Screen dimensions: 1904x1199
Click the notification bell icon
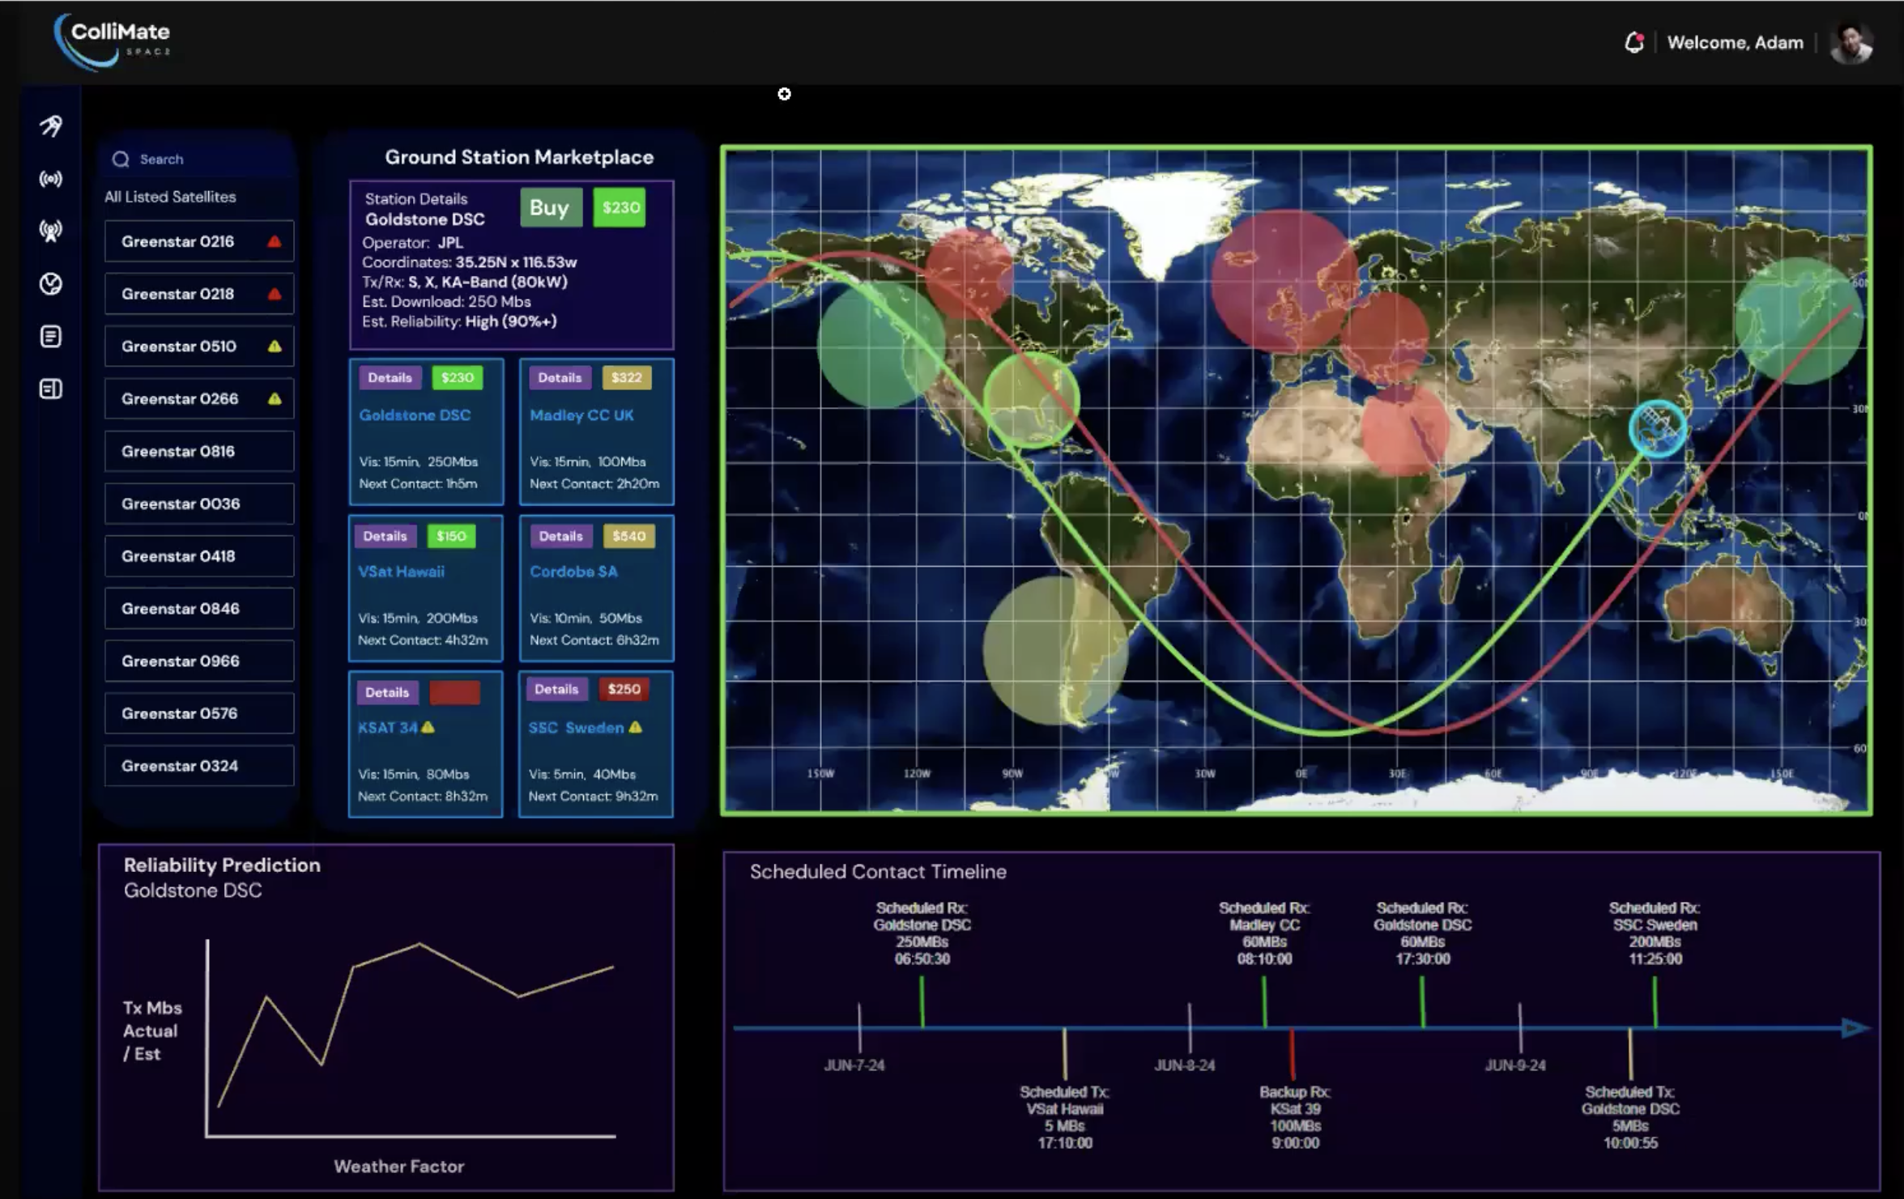[1634, 42]
